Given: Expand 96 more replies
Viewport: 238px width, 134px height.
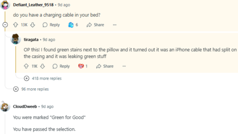Looking at the screenshot, I should [x=31, y=89].
